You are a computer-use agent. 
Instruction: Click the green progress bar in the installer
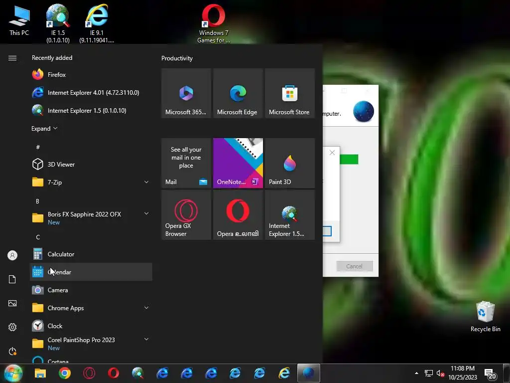coord(349,159)
